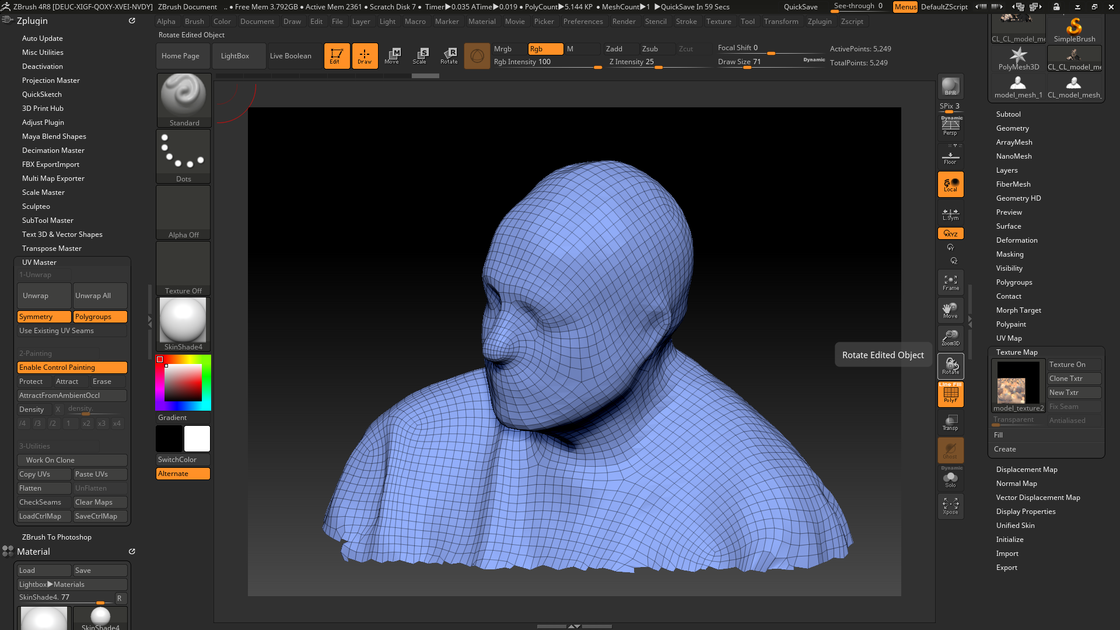Click the L.Sym icon
1120x630 pixels.
[950, 214]
